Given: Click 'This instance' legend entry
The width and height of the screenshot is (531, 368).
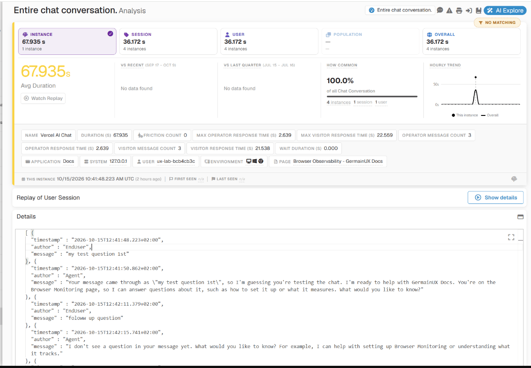Looking at the screenshot, I should point(465,115).
